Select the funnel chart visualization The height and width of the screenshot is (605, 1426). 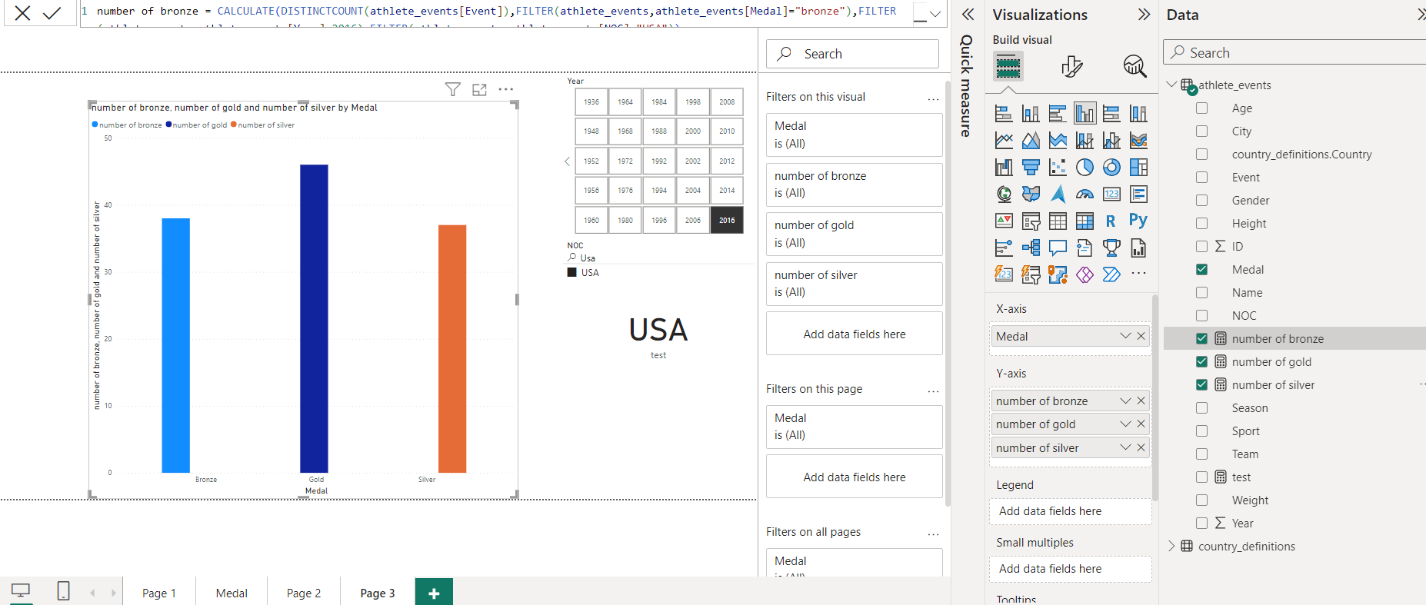[1031, 167]
